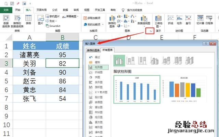Viewport: 219px width, 137px height.
Task: Switch to the View (视图) tab
Action: (x=87, y=10)
